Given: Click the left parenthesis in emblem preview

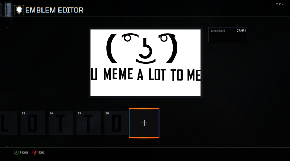Looking at the screenshot, I should [111, 48].
